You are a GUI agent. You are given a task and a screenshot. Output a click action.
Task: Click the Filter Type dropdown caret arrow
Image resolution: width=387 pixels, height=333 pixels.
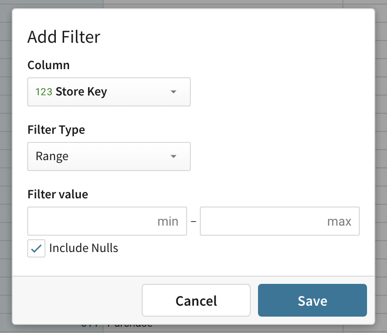pos(174,156)
